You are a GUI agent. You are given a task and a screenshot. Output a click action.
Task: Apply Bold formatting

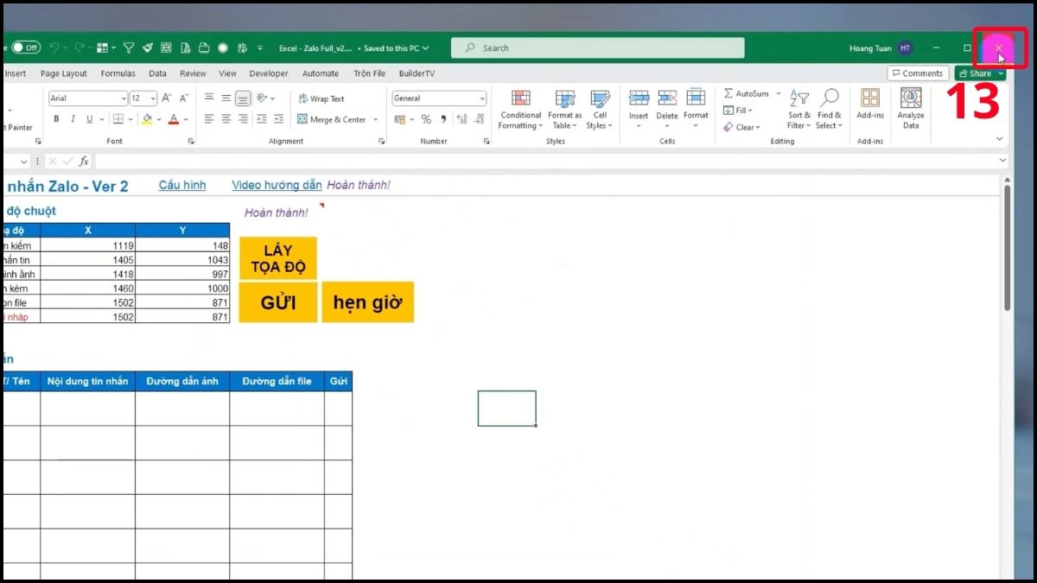pyautogui.click(x=57, y=119)
